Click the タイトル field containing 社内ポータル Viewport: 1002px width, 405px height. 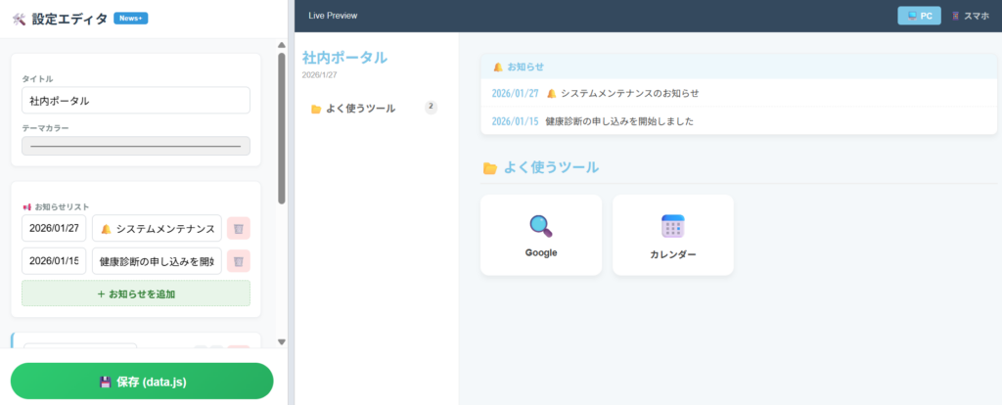pyautogui.click(x=136, y=101)
